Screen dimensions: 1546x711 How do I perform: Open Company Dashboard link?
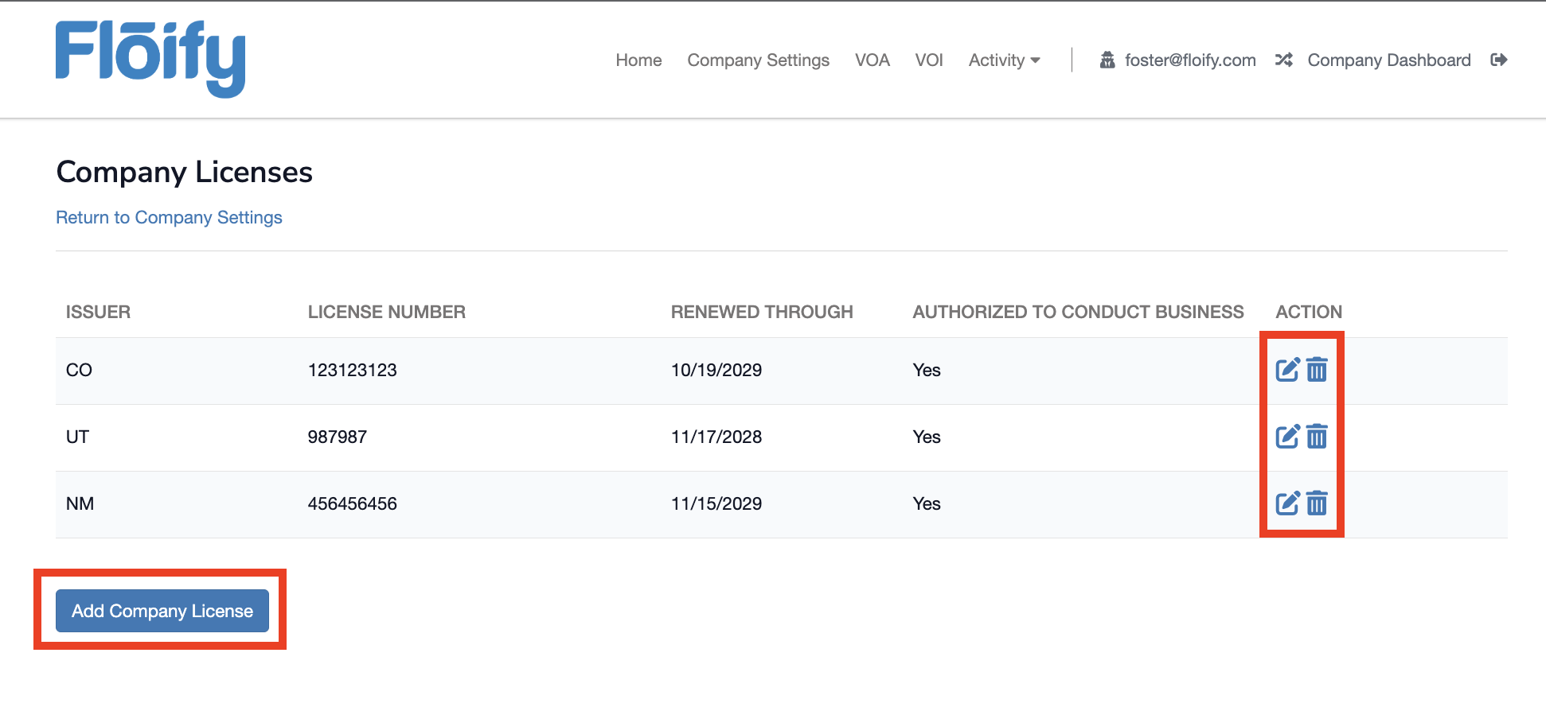tap(1388, 60)
